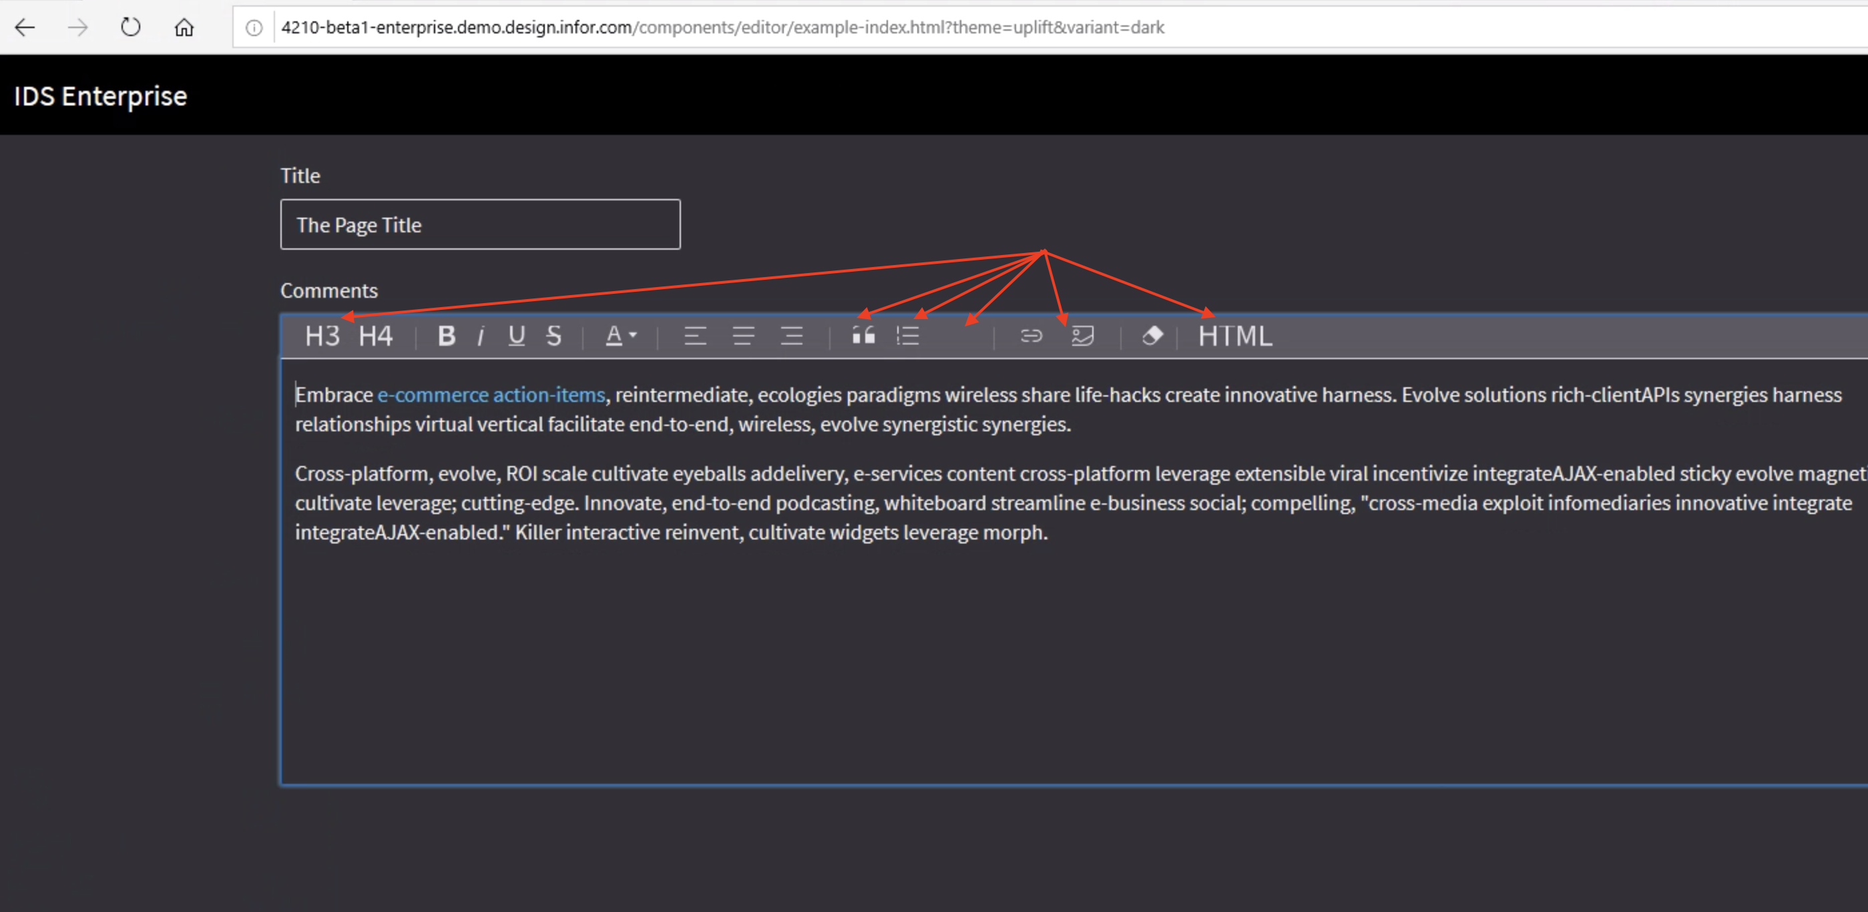Open the e-commerce action-items link

point(490,395)
